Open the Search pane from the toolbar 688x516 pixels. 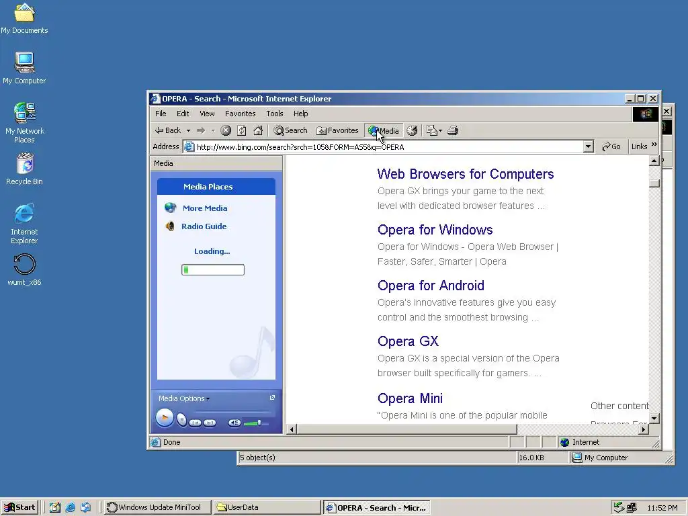pos(290,130)
